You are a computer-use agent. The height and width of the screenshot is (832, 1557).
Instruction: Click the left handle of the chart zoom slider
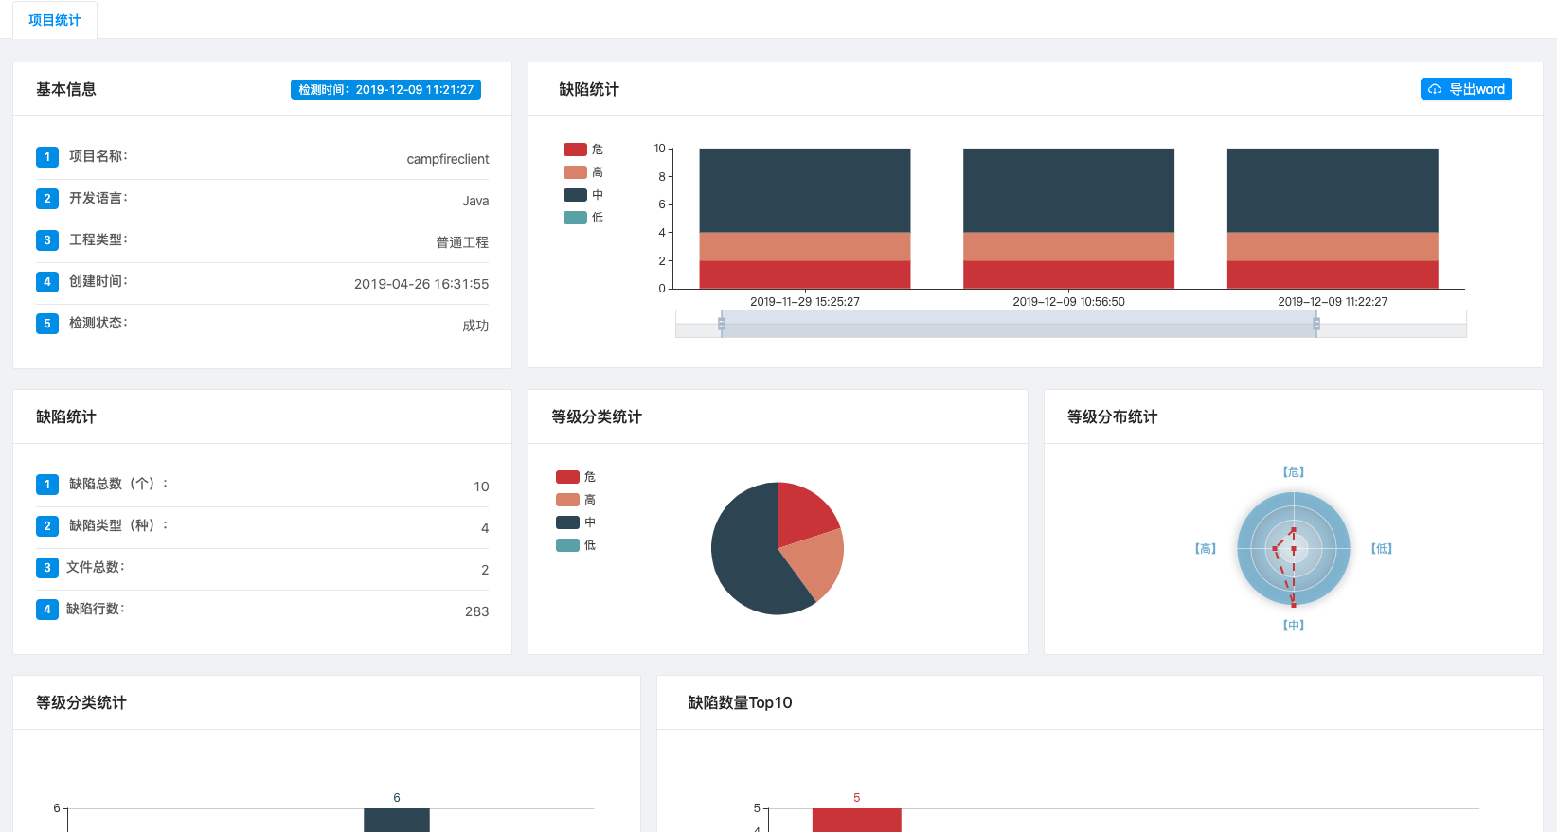(x=722, y=324)
